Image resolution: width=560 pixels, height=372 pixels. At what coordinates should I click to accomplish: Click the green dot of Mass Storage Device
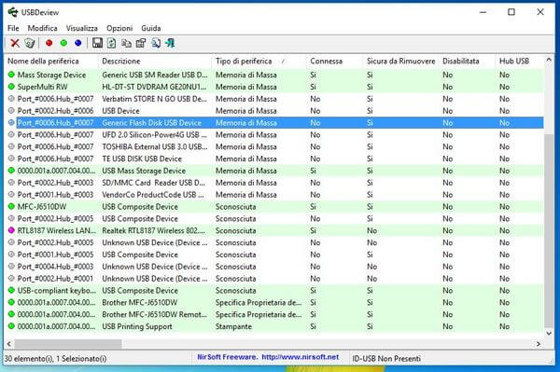point(11,75)
